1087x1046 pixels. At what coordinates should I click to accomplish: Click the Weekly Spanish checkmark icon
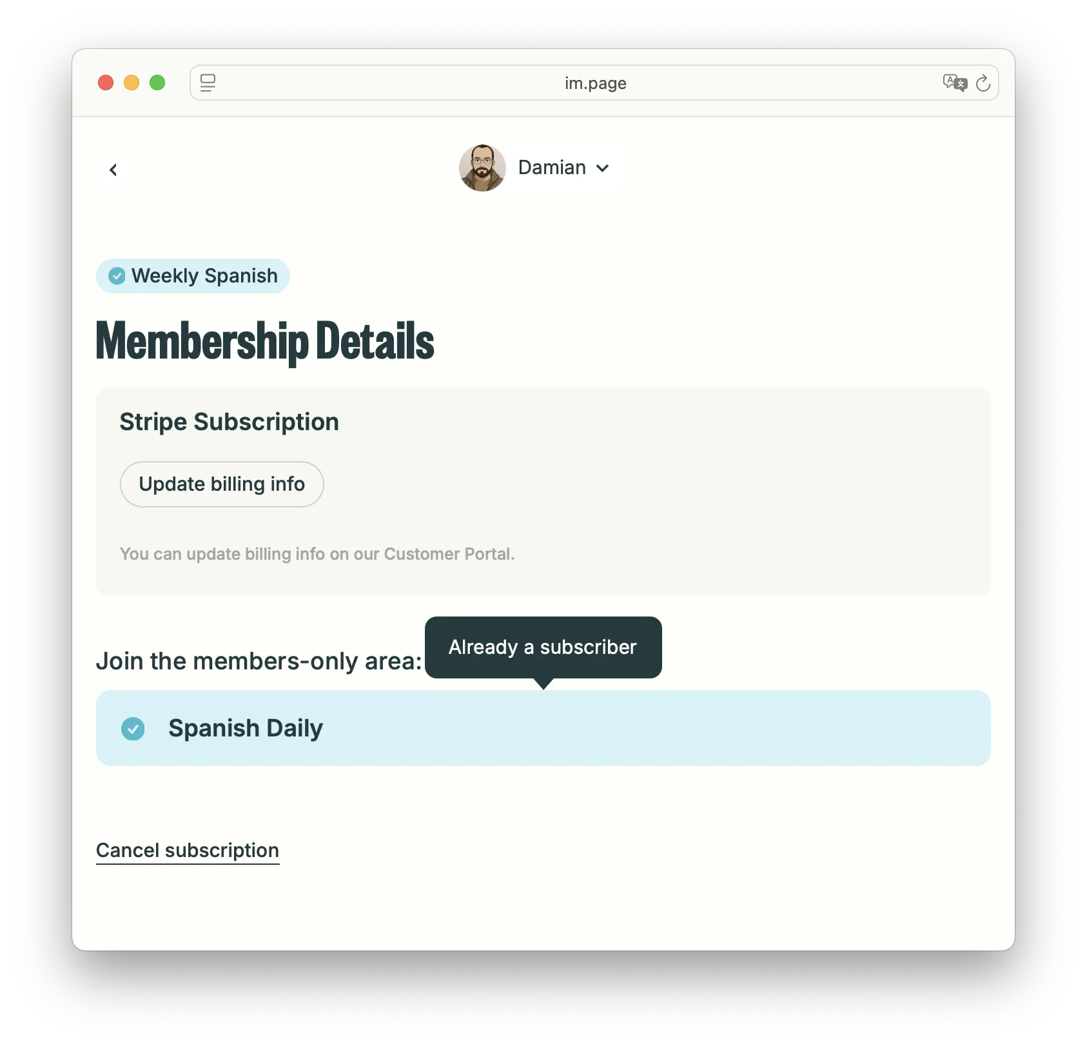click(x=117, y=276)
